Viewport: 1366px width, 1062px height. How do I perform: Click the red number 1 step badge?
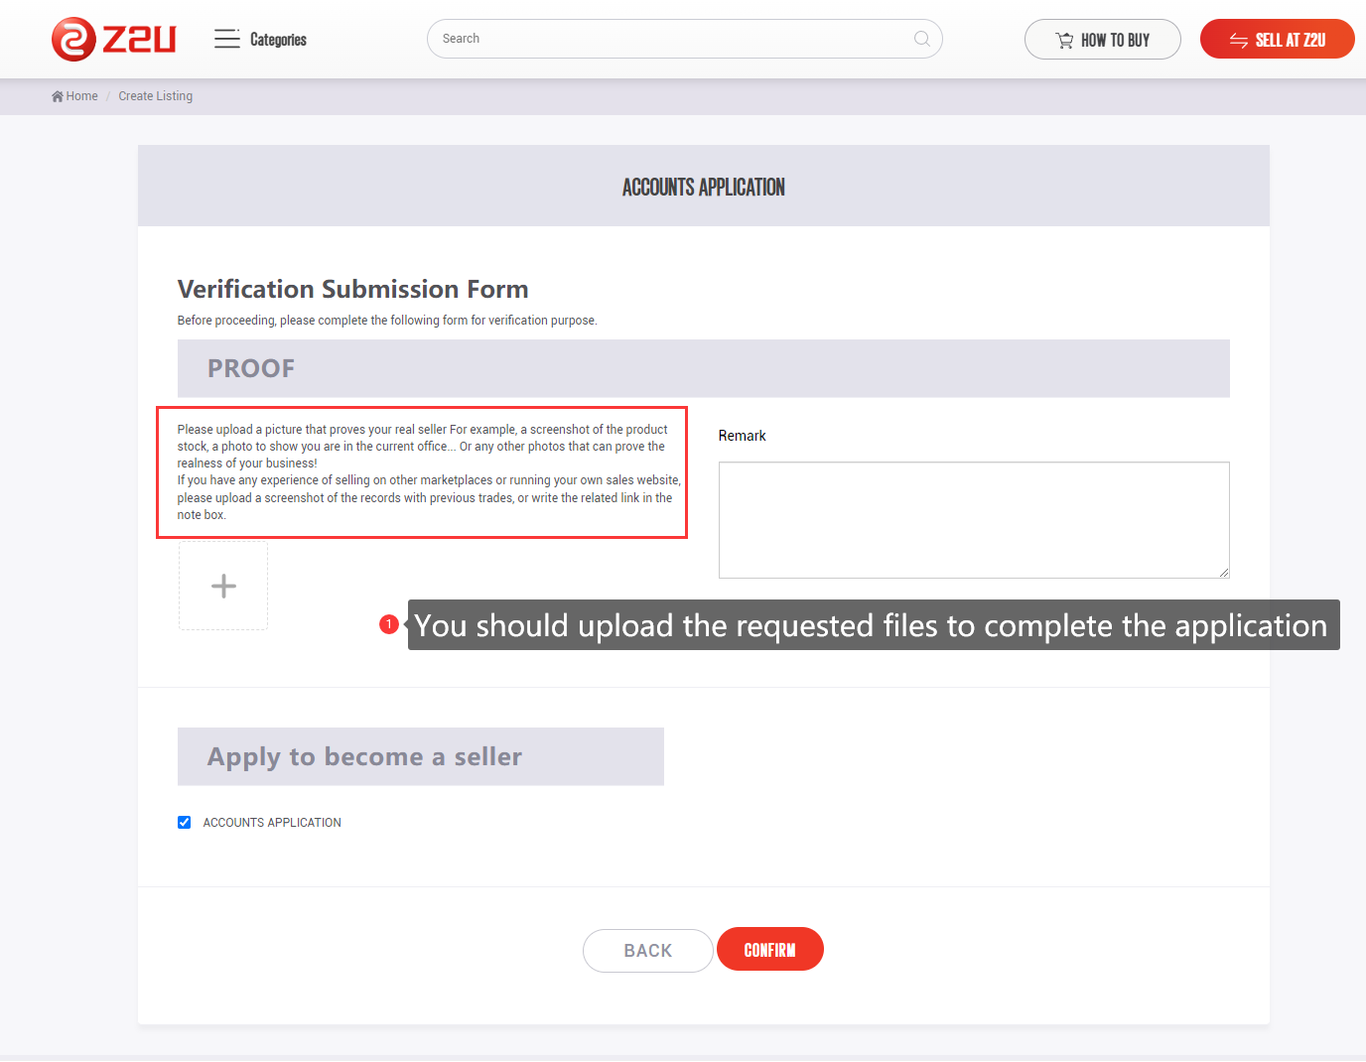(389, 624)
